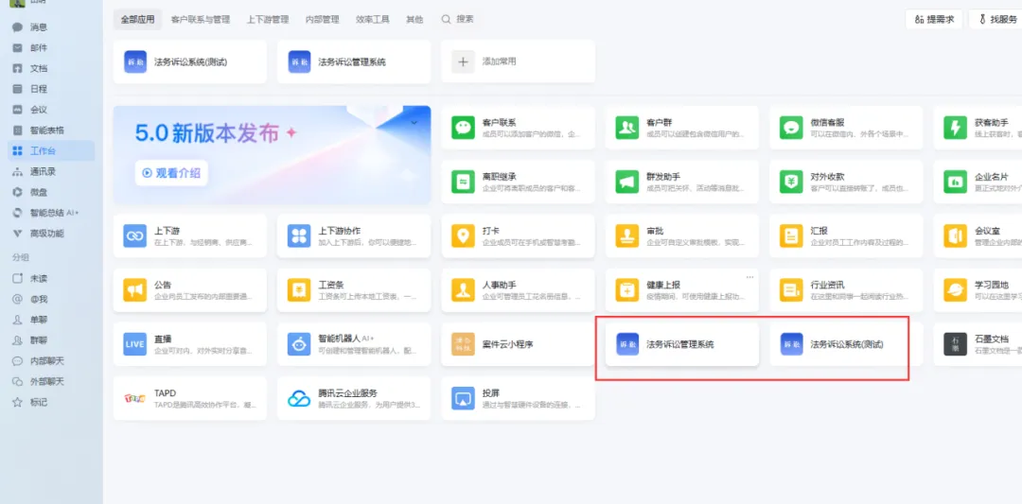Open the 健康上报 app icon
Screen dimensions: 1022x504
(627, 289)
